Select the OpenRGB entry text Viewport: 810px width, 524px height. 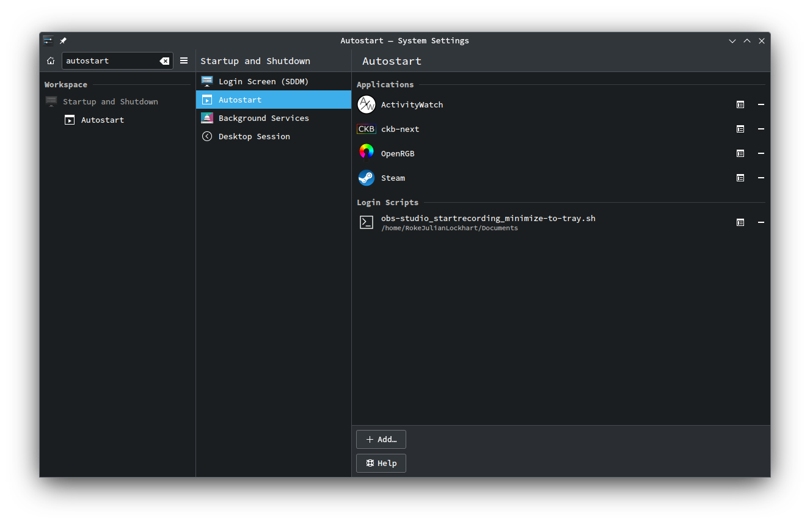[398, 153]
